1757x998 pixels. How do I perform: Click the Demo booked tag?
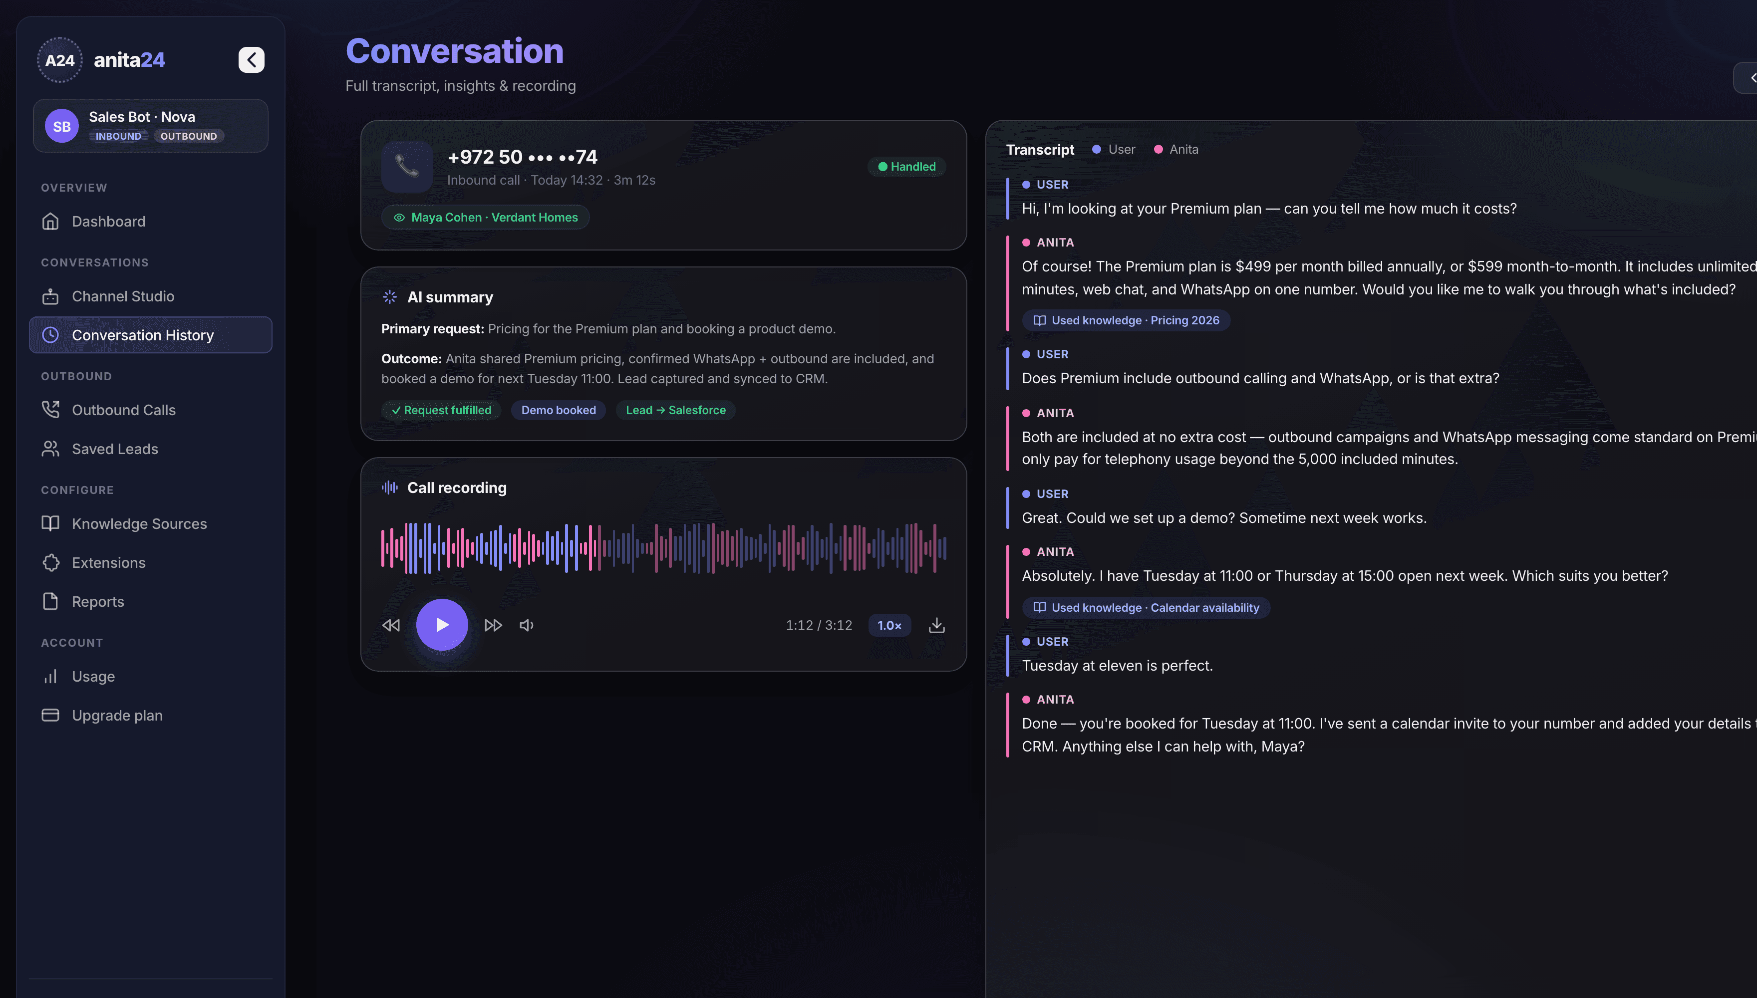[559, 410]
